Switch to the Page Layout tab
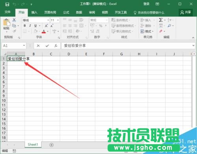 point(50,13)
